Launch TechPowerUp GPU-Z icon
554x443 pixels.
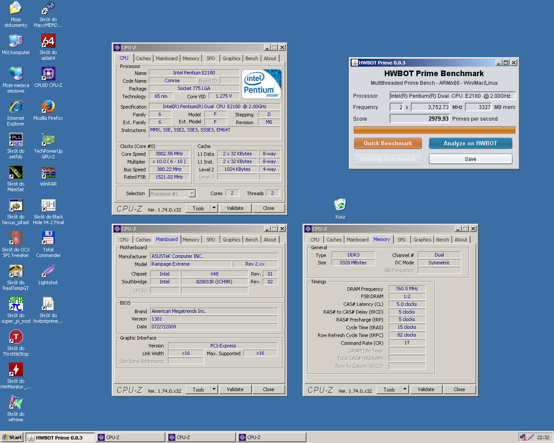click(48, 139)
